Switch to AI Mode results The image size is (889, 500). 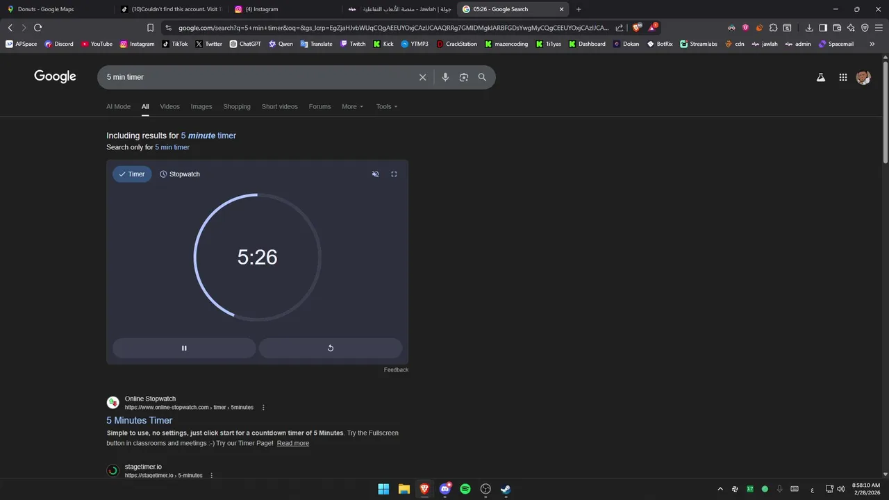click(x=118, y=107)
